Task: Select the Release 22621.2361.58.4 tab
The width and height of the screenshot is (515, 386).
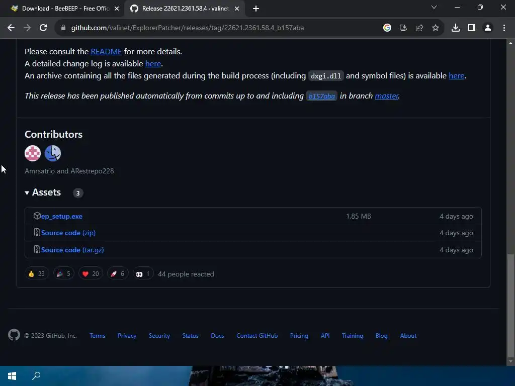Action: [x=185, y=9]
